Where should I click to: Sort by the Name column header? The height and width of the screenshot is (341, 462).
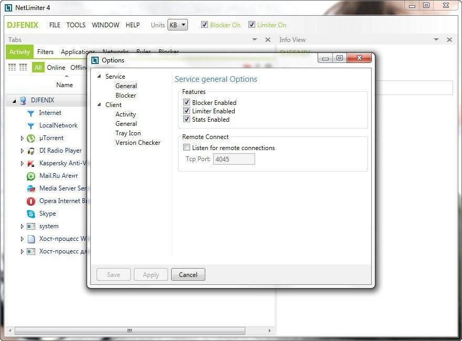65,85
